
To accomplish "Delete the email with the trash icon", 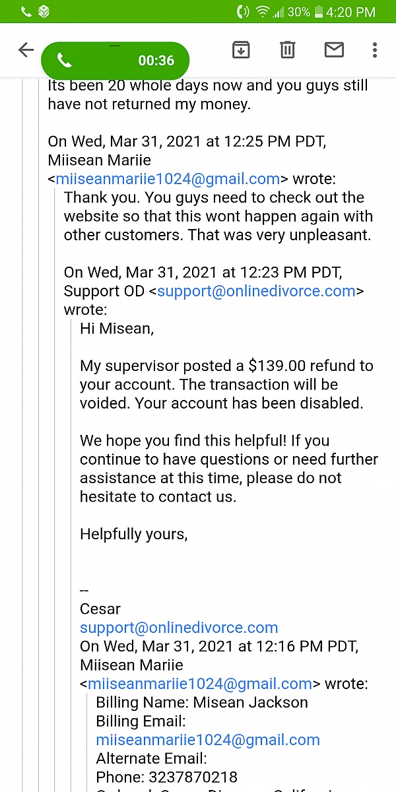I will (287, 49).
